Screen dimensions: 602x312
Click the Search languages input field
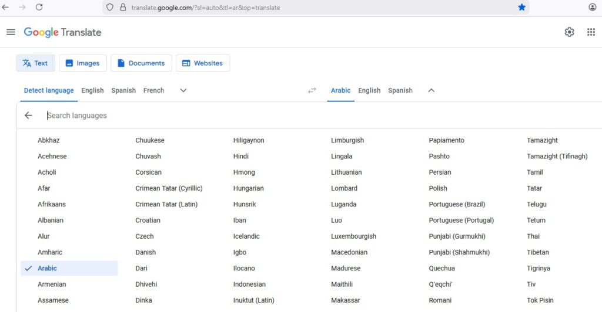235,116
